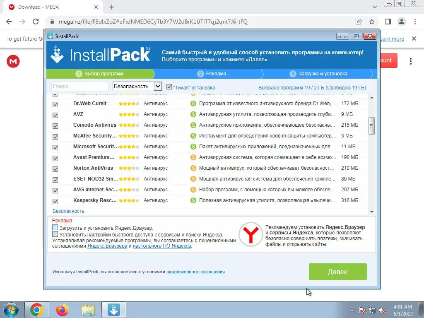Open Chrome side panel icon
424x318 pixels.
(388, 22)
